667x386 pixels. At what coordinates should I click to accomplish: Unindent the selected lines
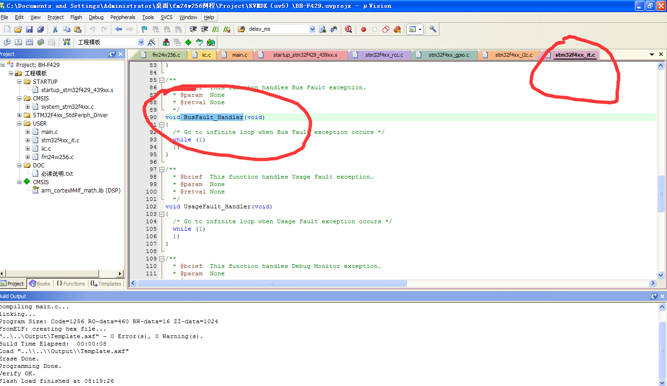point(204,29)
